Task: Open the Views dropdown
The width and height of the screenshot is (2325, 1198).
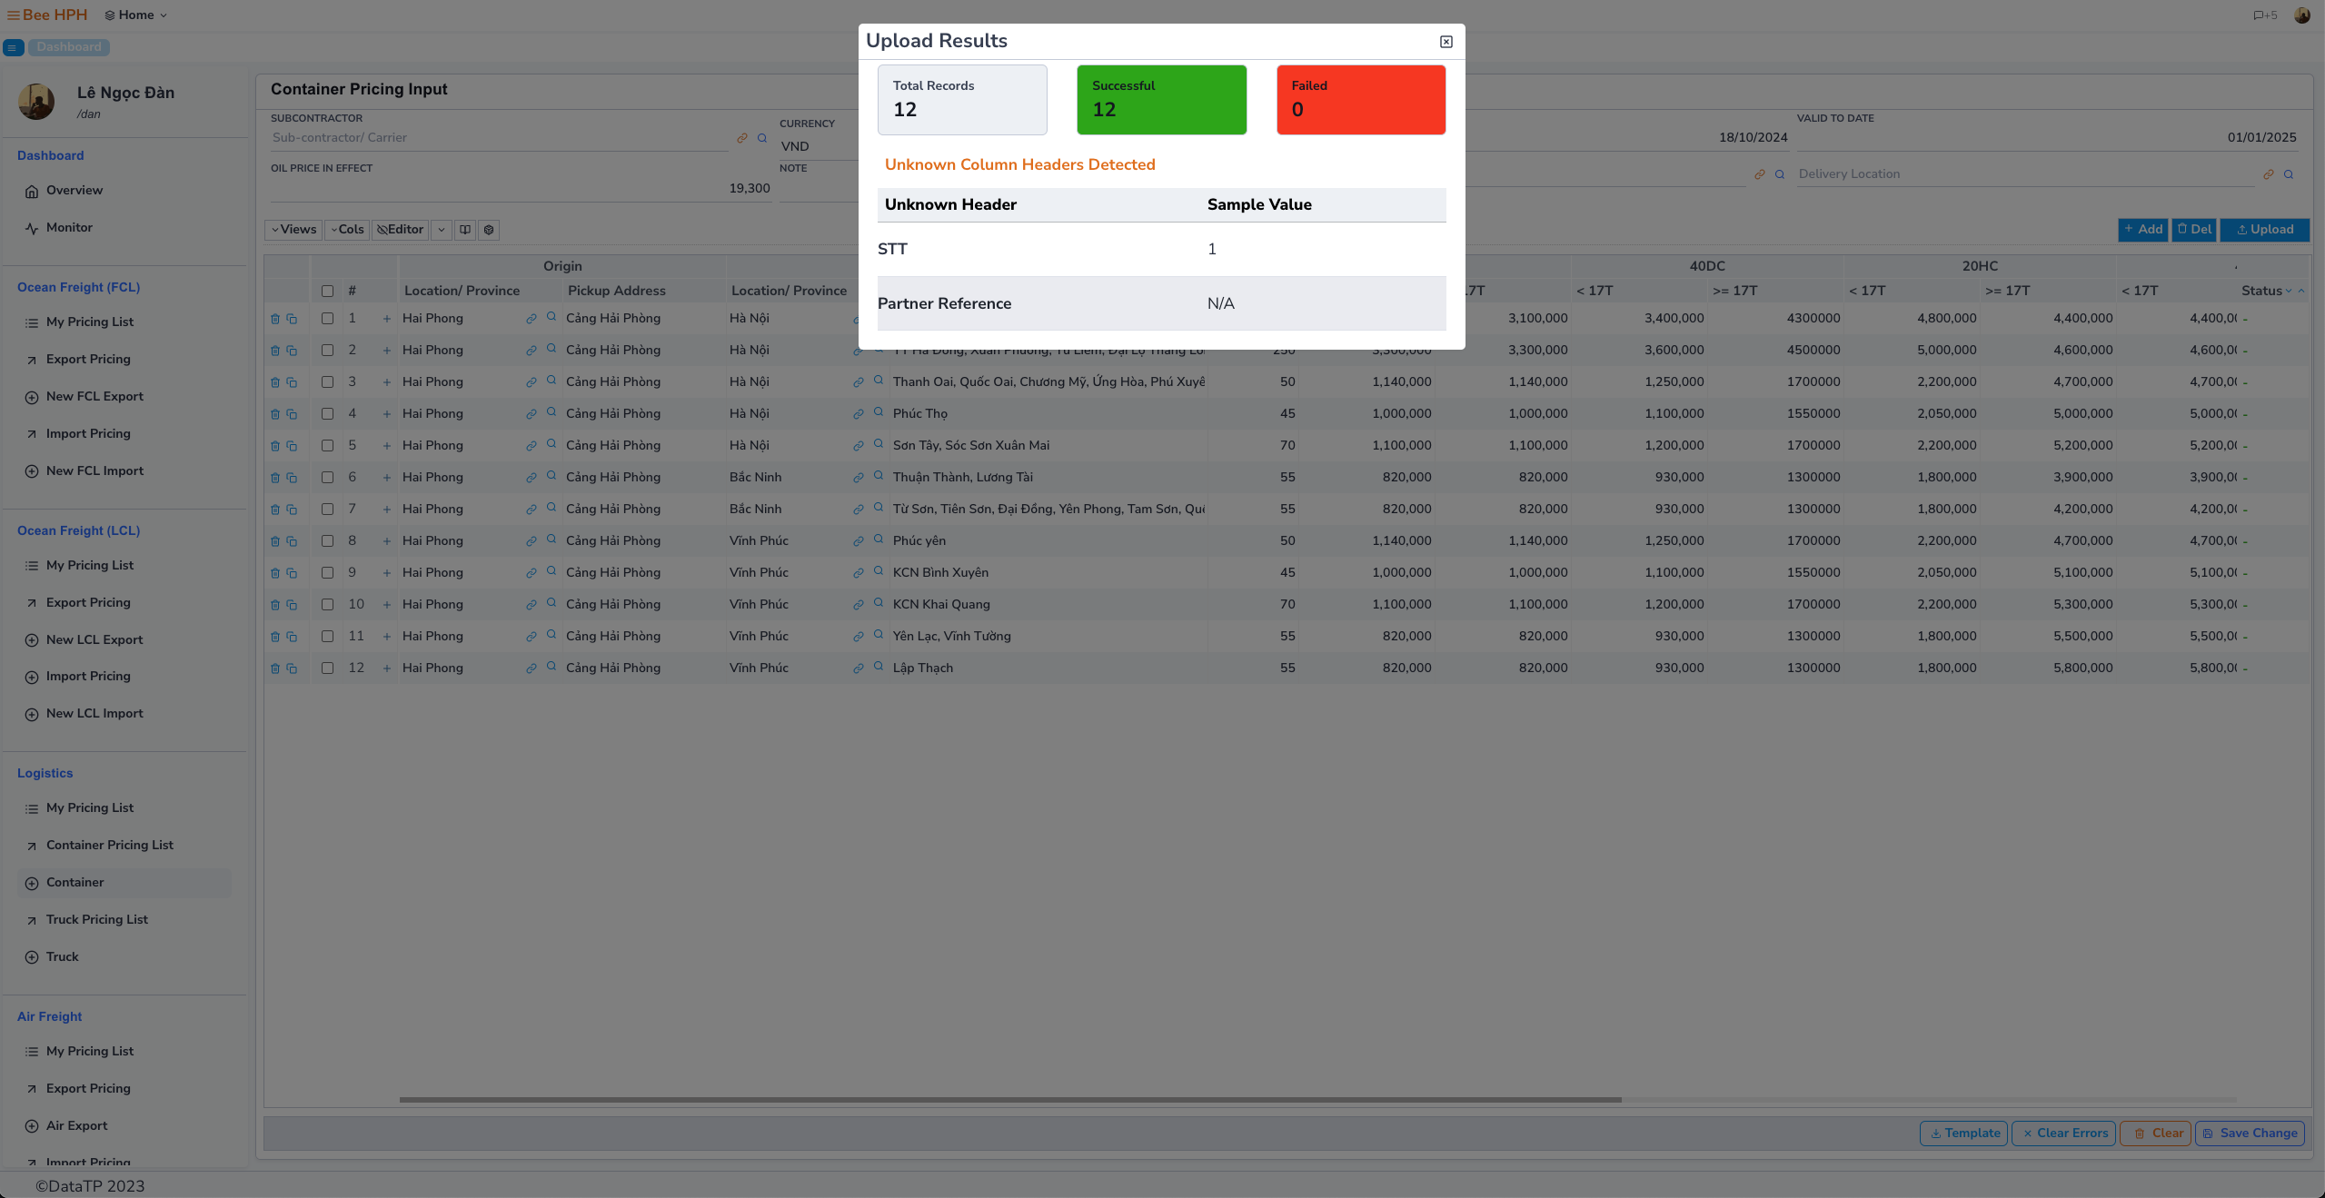Action: pyautogui.click(x=293, y=230)
